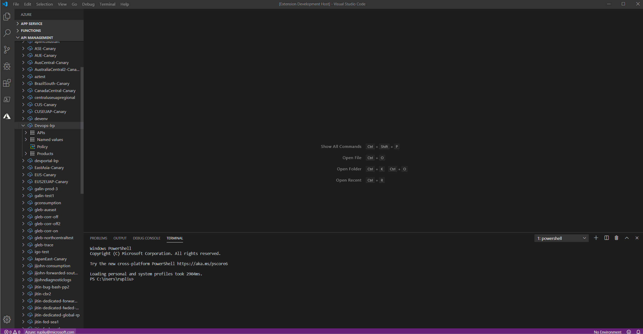This screenshot has height=334, width=643.
Task: Collapse the Devops-lrp tree node
Action: point(23,125)
